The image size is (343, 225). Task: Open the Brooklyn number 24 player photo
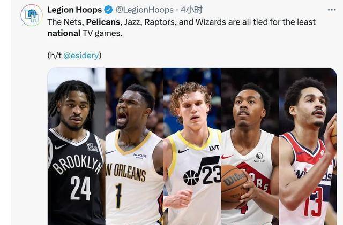coord(76,146)
